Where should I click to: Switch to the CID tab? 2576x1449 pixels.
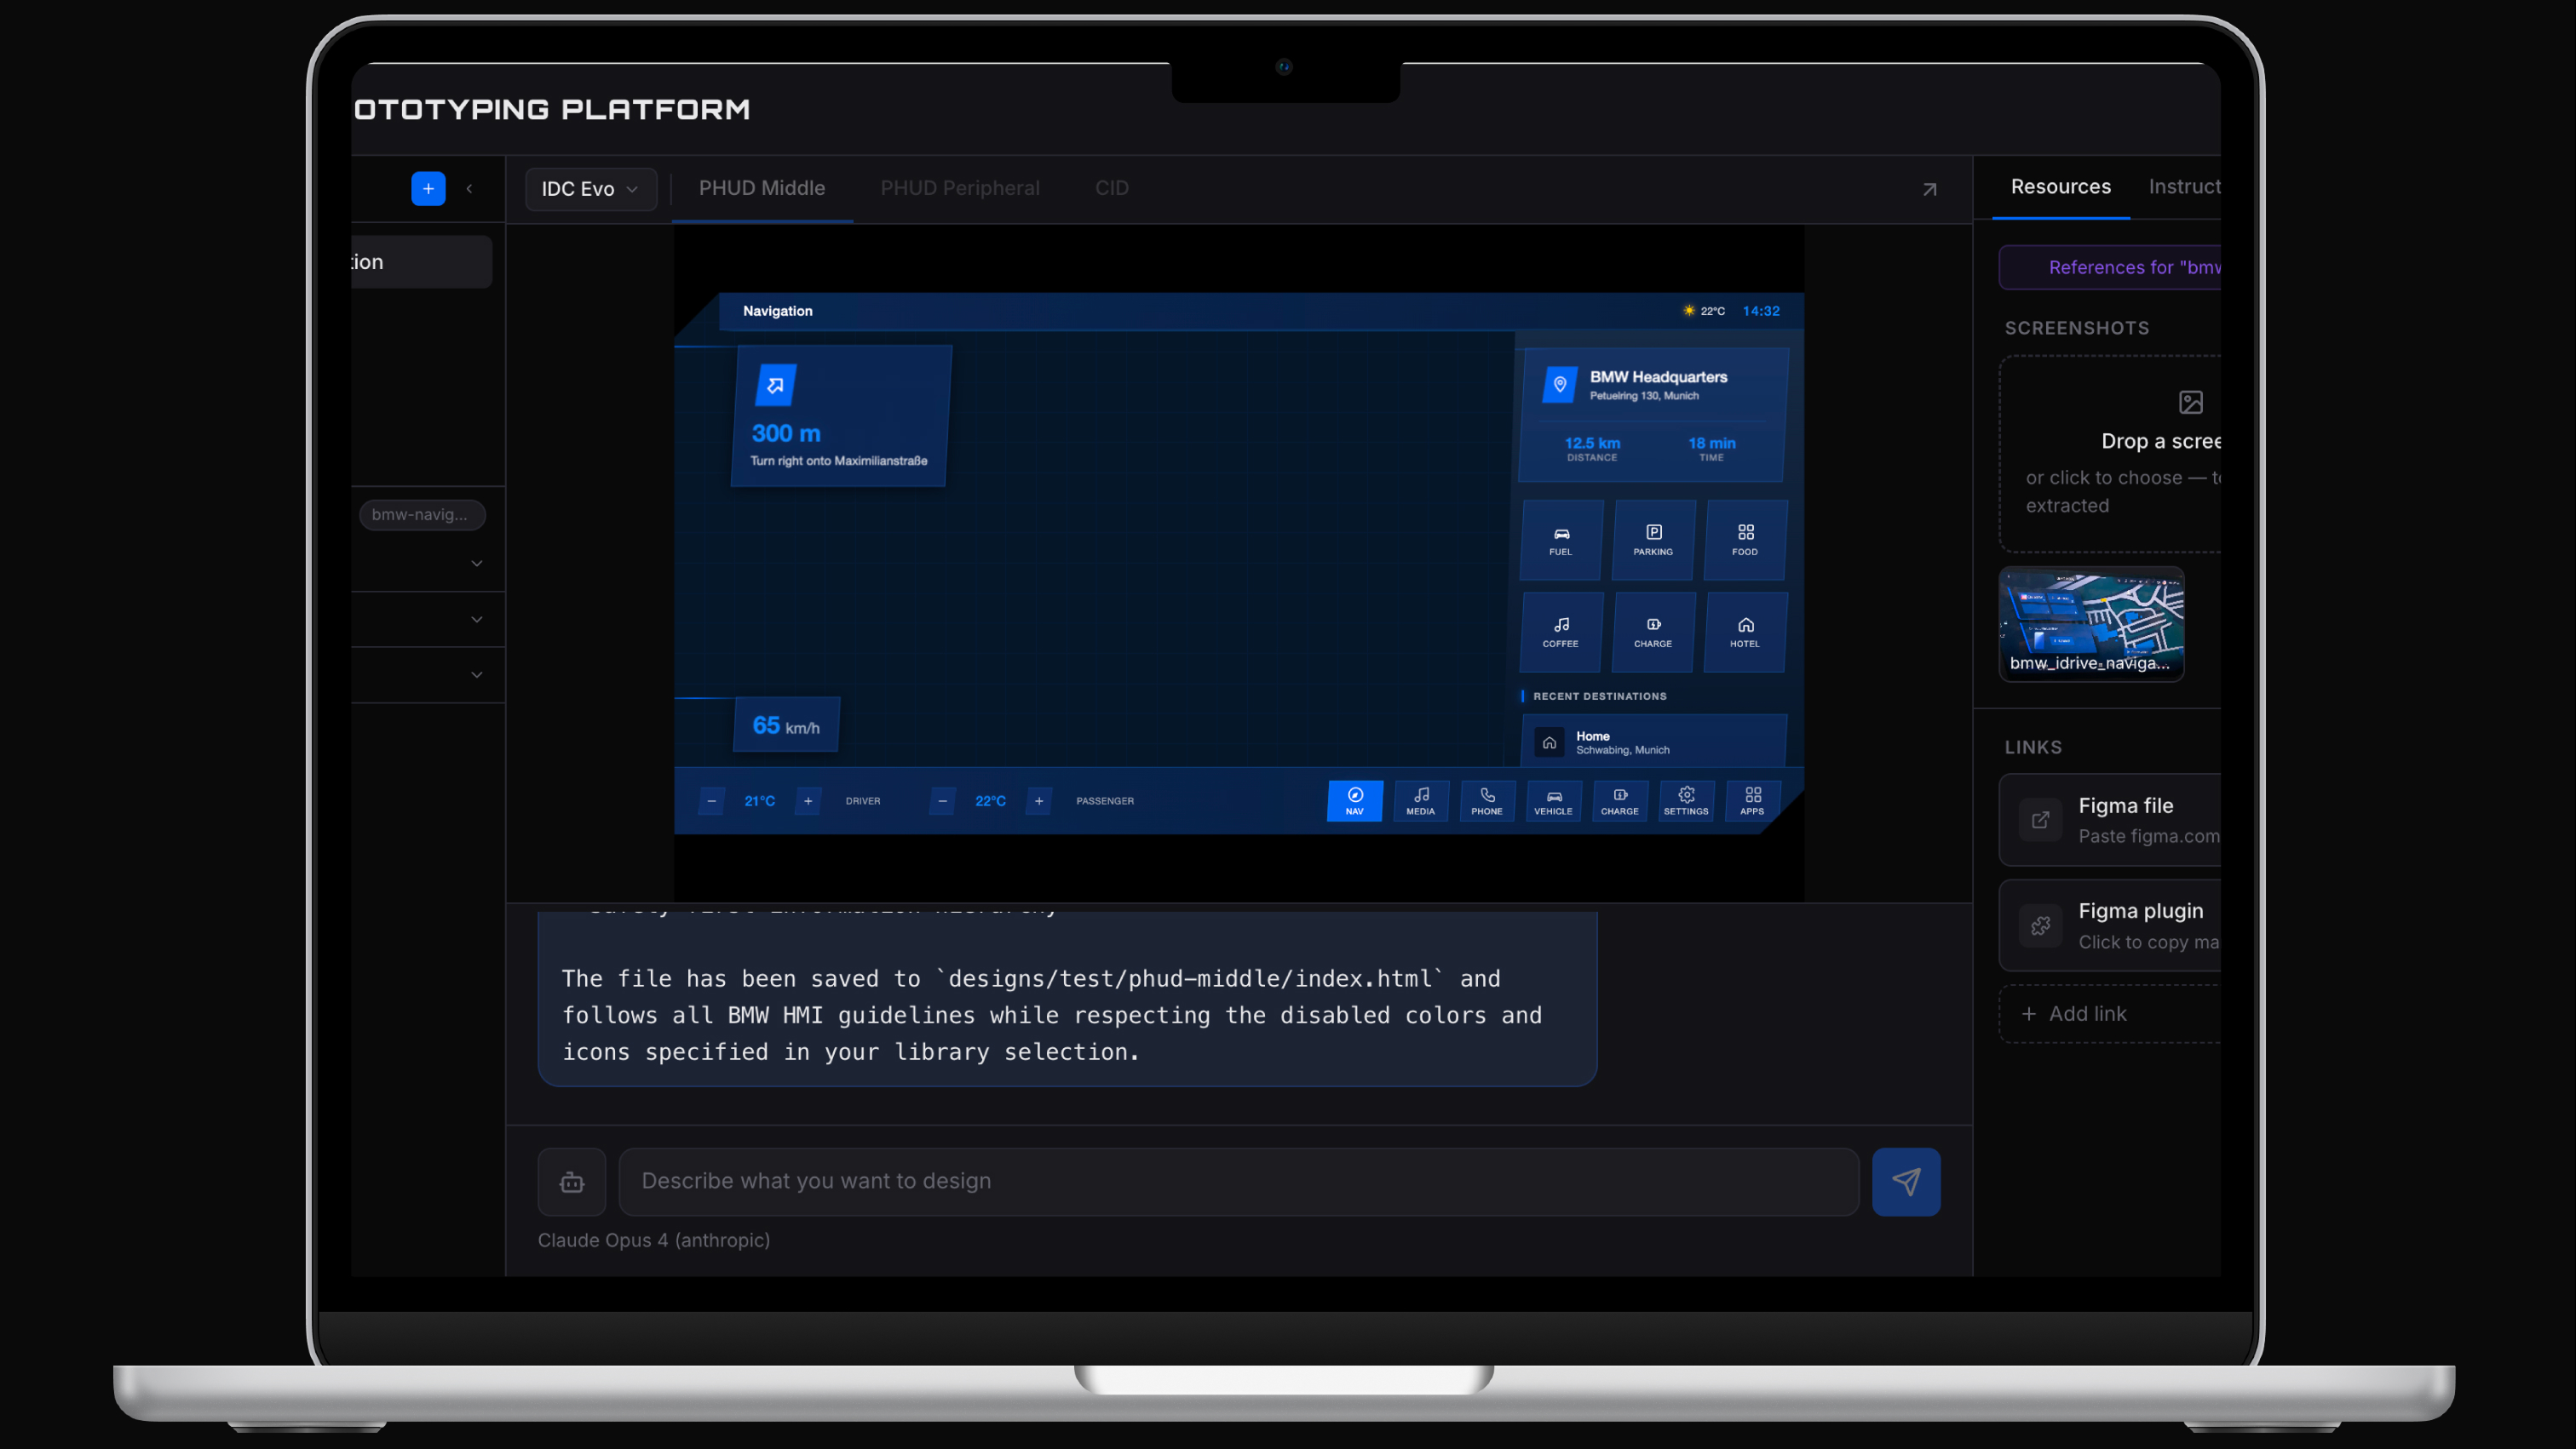point(1111,188)
